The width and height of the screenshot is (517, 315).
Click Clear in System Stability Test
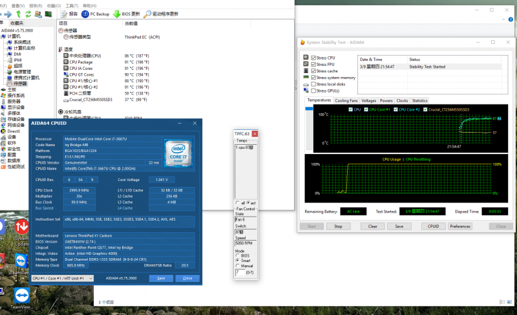(373, 226)
